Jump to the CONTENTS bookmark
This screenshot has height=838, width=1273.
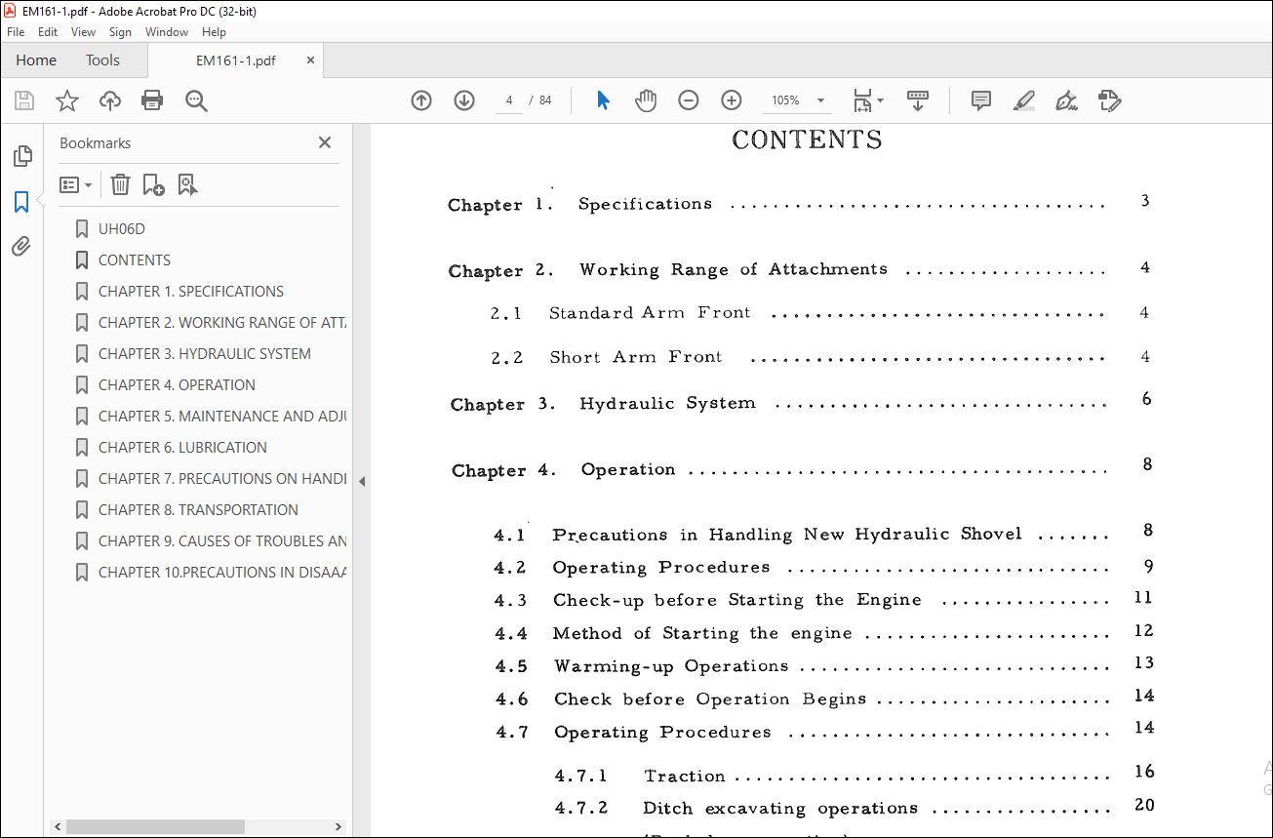pyautogui.click(x=135, y=260)
